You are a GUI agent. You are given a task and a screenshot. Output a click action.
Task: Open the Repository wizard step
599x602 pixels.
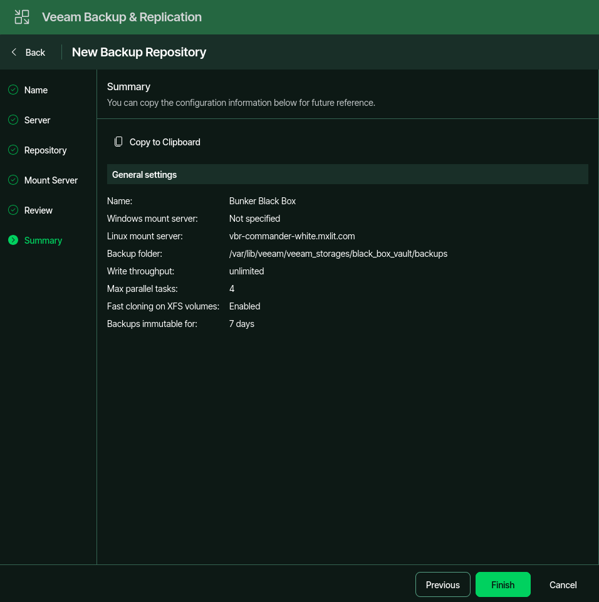coord(45,150)
